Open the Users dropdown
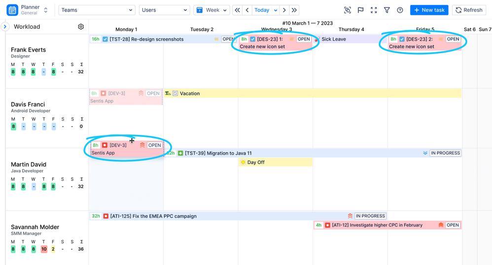This screenshot has width=492, height=265. click(x=164, y=10)
